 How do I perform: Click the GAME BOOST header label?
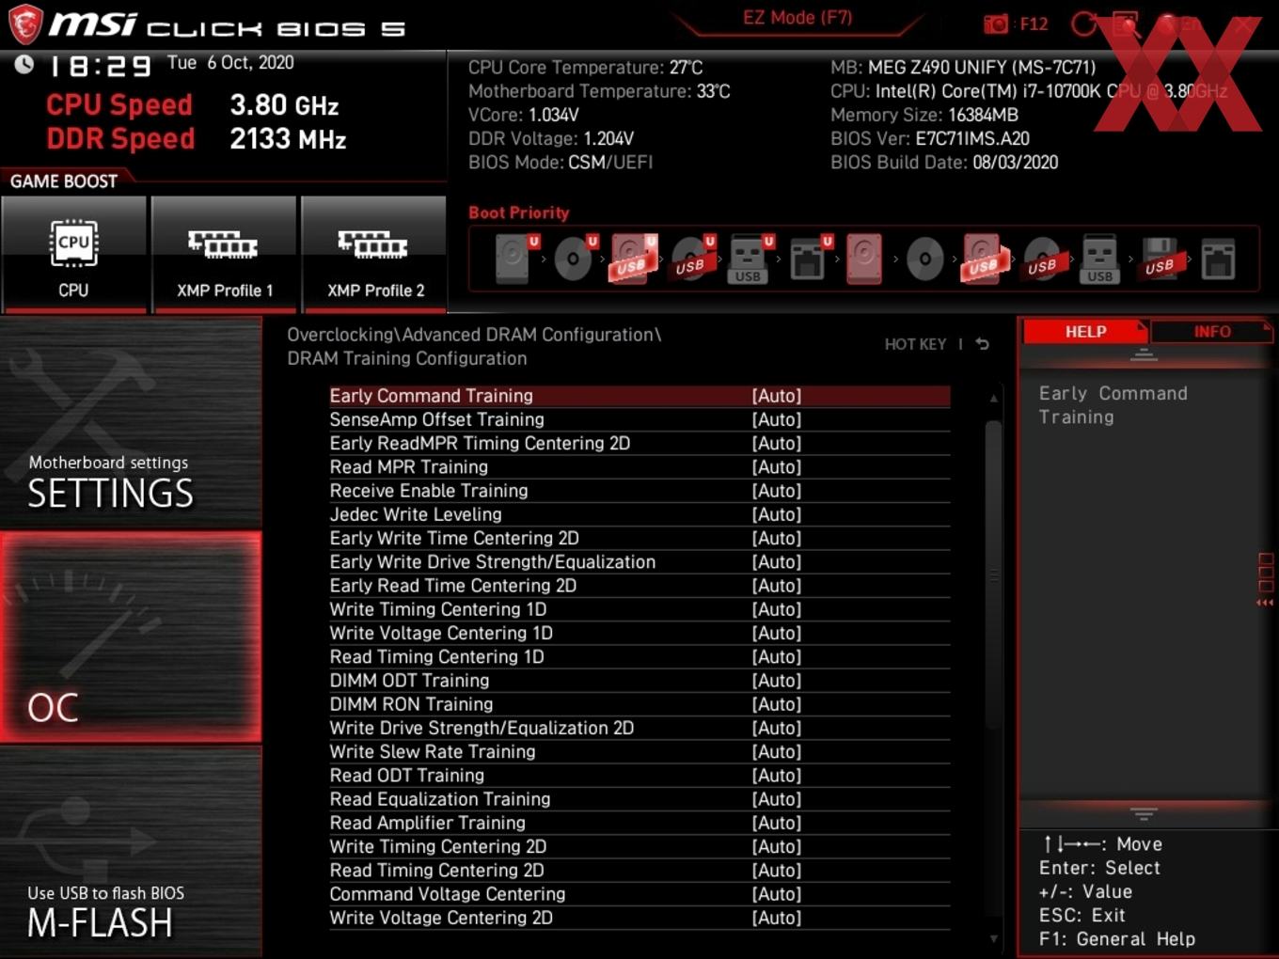(x=64, y=181)
